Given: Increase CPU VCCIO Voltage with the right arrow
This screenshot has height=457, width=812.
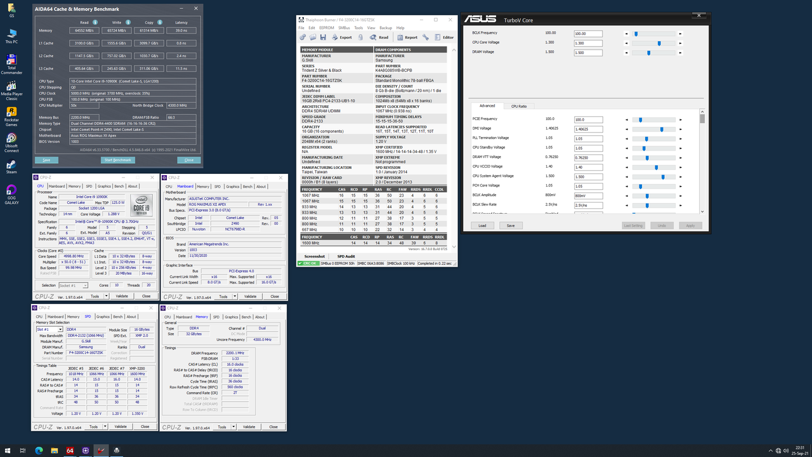Looking at the screenshot, I should tap(681, 167).
